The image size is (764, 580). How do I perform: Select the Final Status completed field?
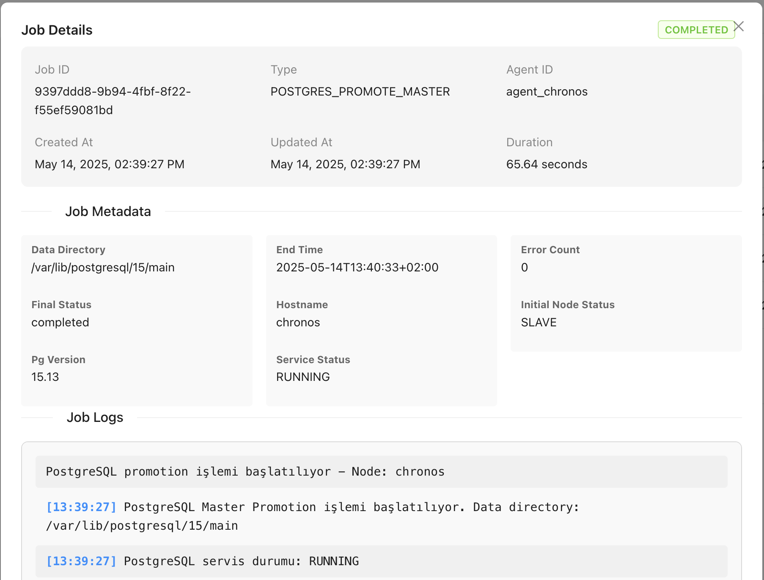60,322
